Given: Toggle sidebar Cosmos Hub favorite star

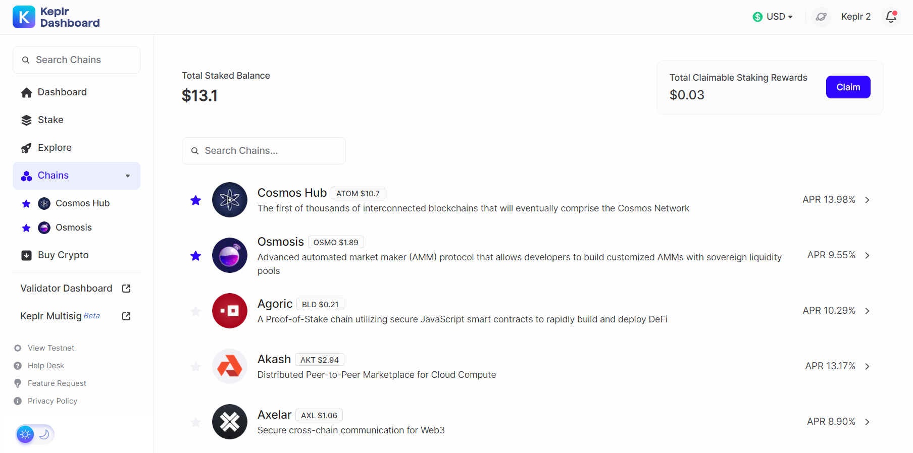Looking at the screenshot, I should tap(26, 204).
